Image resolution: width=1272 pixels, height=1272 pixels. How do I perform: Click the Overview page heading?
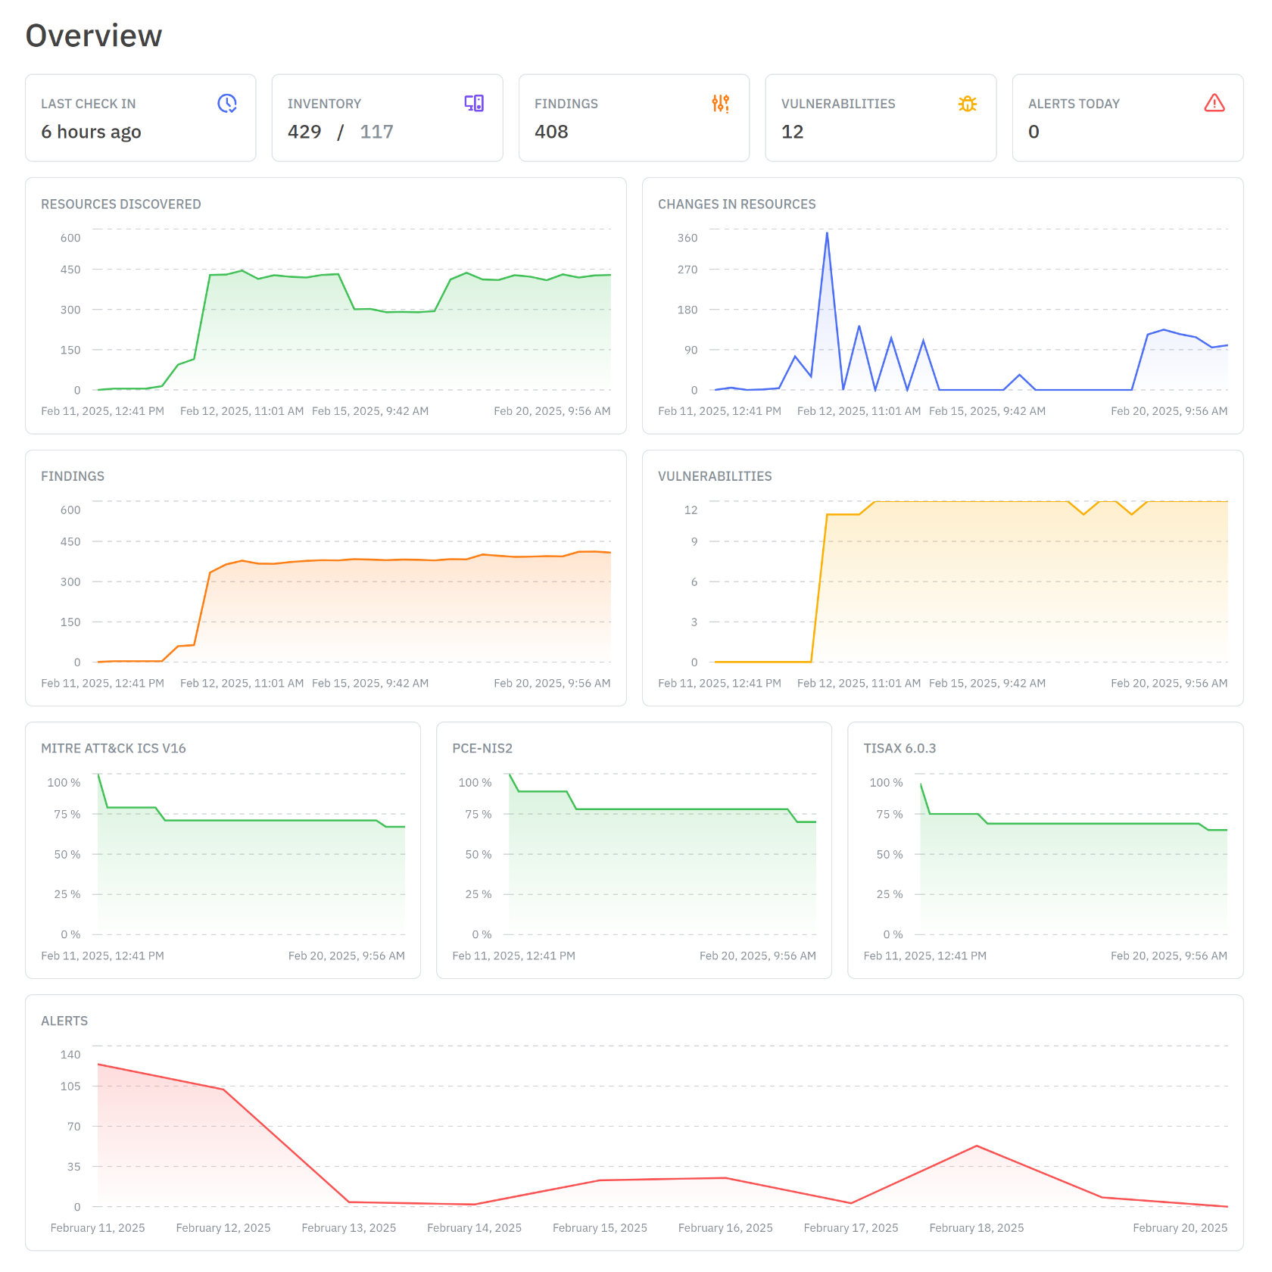click(94, 36)
